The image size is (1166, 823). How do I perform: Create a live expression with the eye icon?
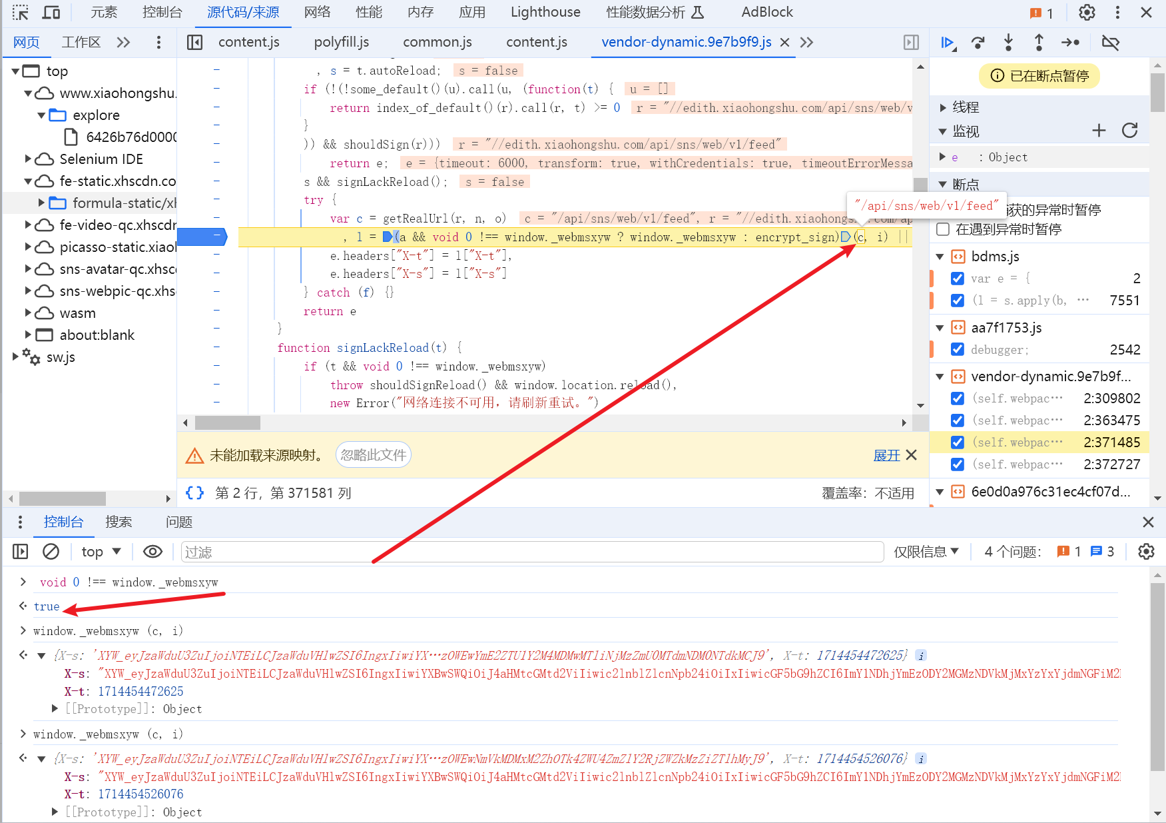click(x=152, y=551)
